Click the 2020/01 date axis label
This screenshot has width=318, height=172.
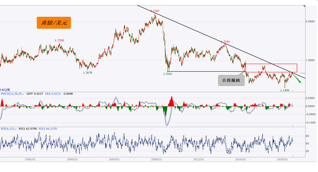pos(282,160)
